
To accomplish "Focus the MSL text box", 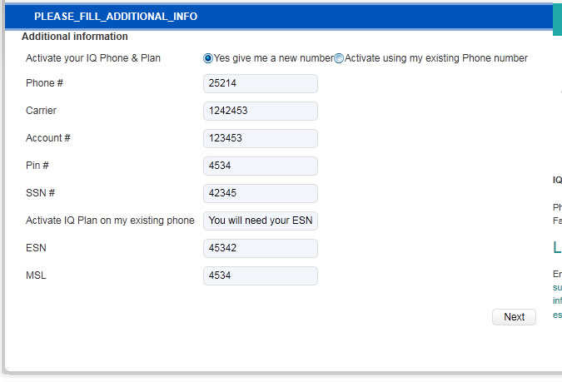I will 260,275.
